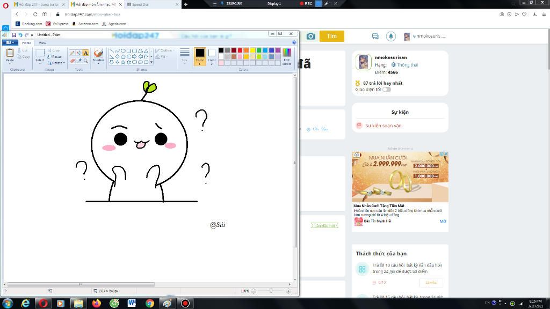
Task: Open the Paint file menu dropdown
Action: coord(10,42)
